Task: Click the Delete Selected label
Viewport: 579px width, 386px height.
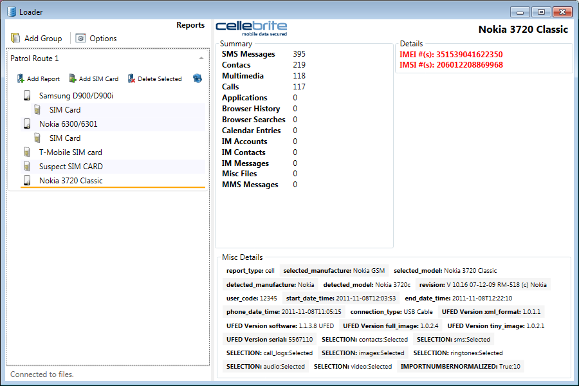Action: pos(160,78)
